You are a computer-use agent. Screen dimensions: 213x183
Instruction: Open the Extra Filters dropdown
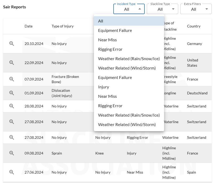(196, 9)
